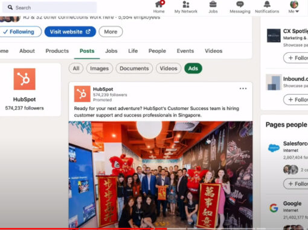Toggle the Following button
This screenshot has height=230, width=308.
[19, 32]
